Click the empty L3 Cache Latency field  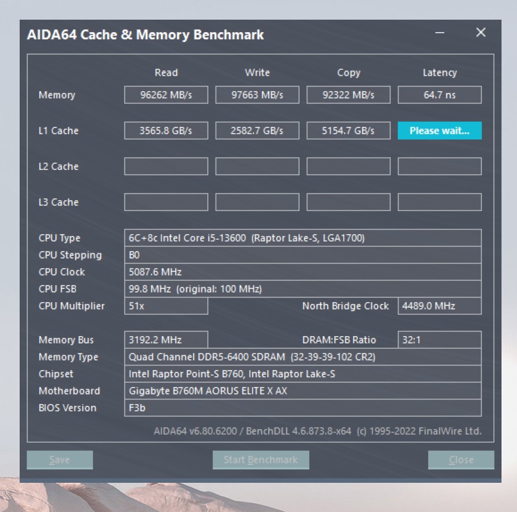[440, 202]
